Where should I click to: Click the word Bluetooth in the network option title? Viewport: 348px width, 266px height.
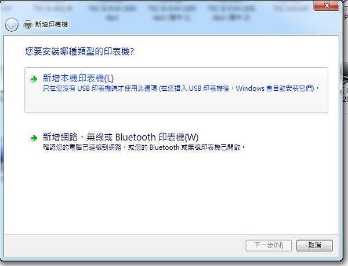coord(135,137)
